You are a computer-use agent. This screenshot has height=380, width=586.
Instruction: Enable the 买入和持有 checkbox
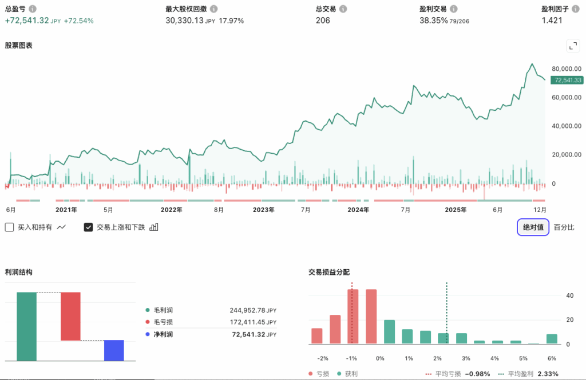click(9, 227)
